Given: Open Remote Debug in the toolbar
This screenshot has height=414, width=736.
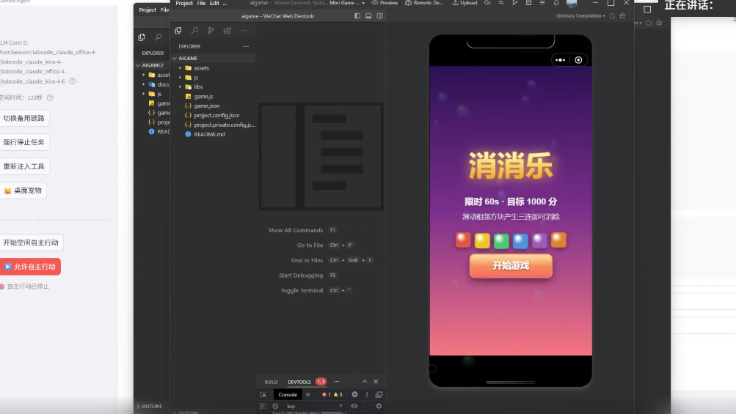Looking at the screenshot, I should point(424,3).
